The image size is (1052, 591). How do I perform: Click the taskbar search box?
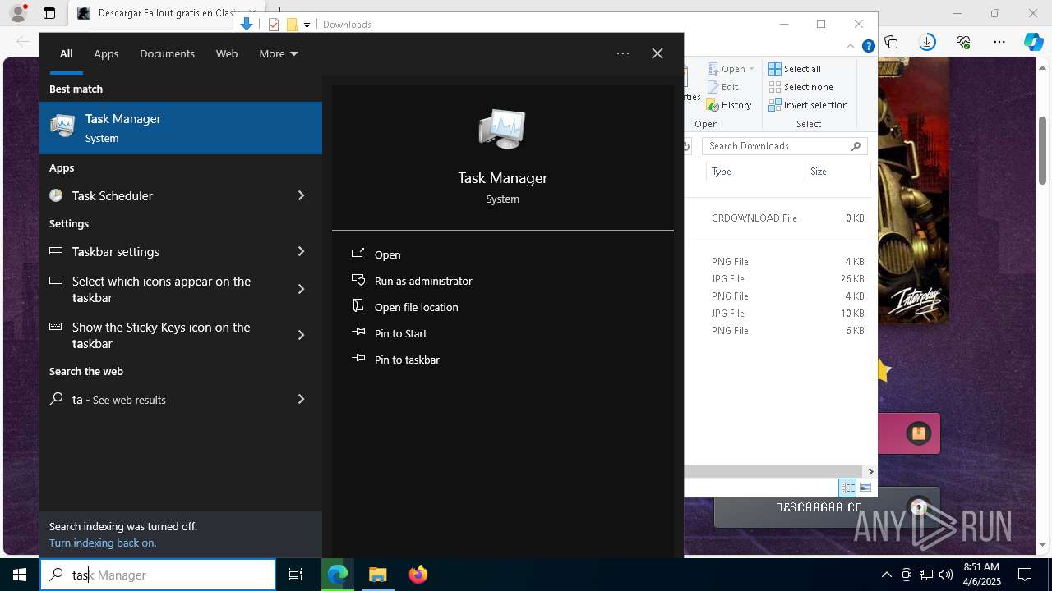point(158,575)
